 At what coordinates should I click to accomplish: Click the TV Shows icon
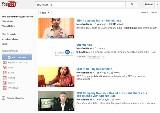(5, 88)
